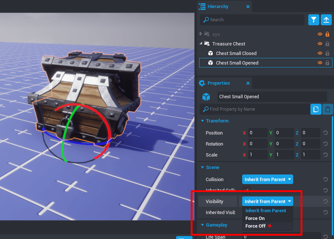
Task: Click the Hierarchy filter funnel icon
Action: coord(313,20)
